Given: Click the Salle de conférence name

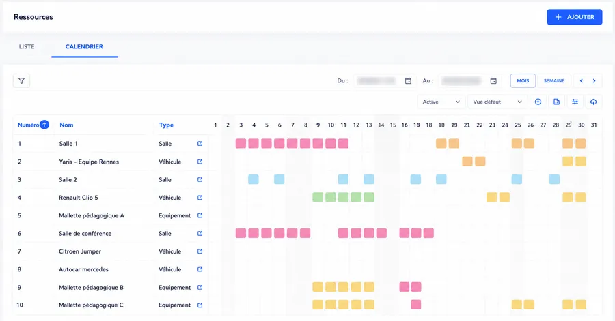Looking at the screenshot, I should click(x=85, y=233).
